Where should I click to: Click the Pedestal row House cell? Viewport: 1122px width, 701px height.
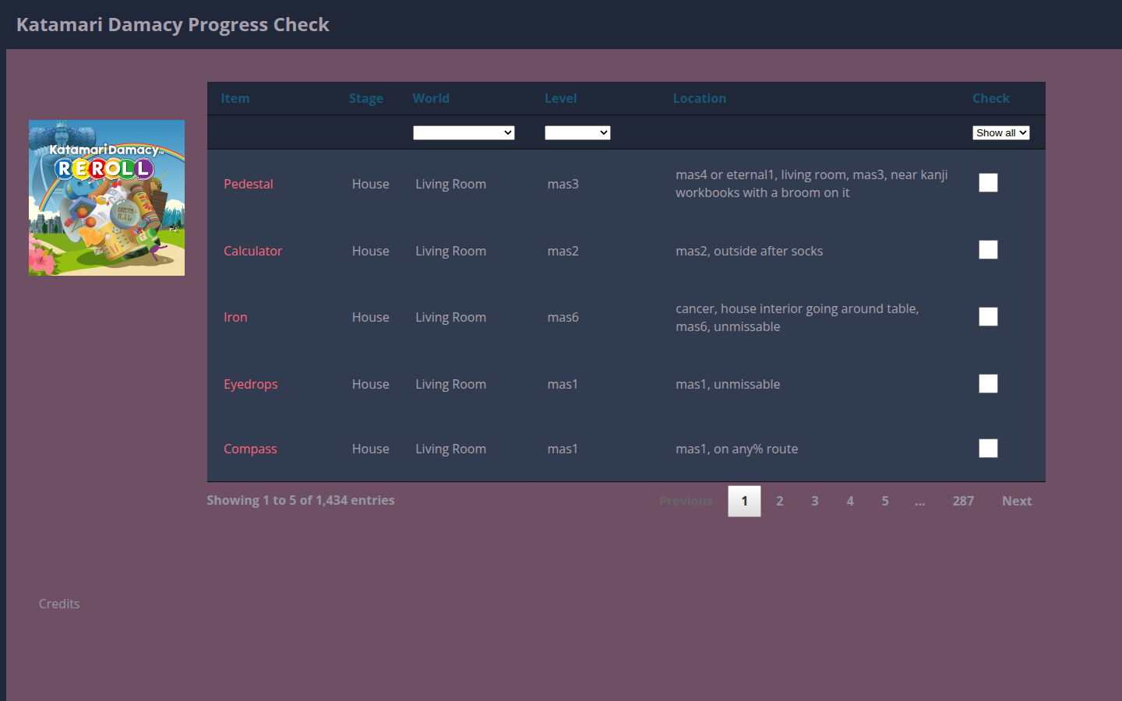click(x=371, y=184)
